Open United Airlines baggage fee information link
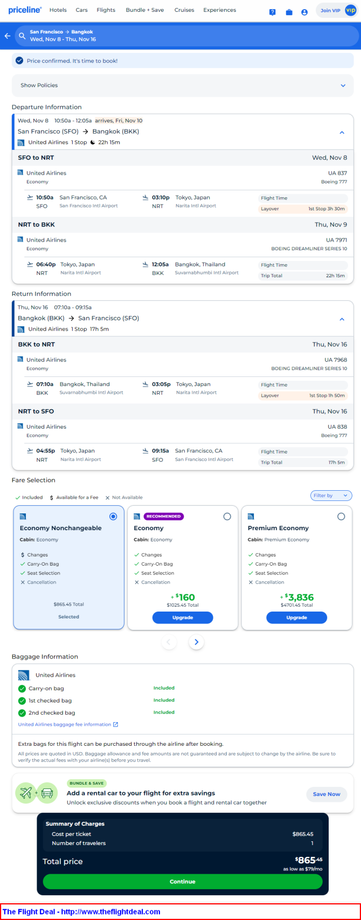This screenshot has width=361, height=920. pos(65,724)
